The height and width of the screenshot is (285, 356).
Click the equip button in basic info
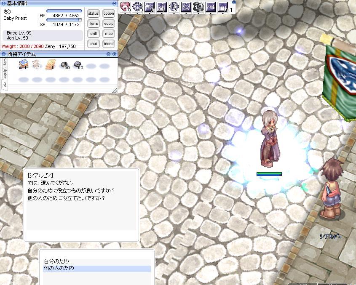(x=109, y=24)
